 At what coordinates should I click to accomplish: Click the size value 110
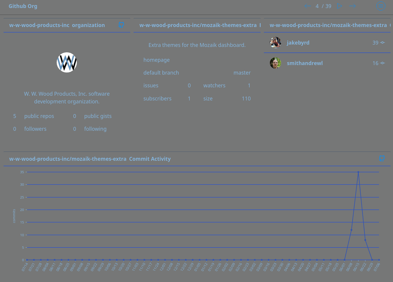coord(246,99)
